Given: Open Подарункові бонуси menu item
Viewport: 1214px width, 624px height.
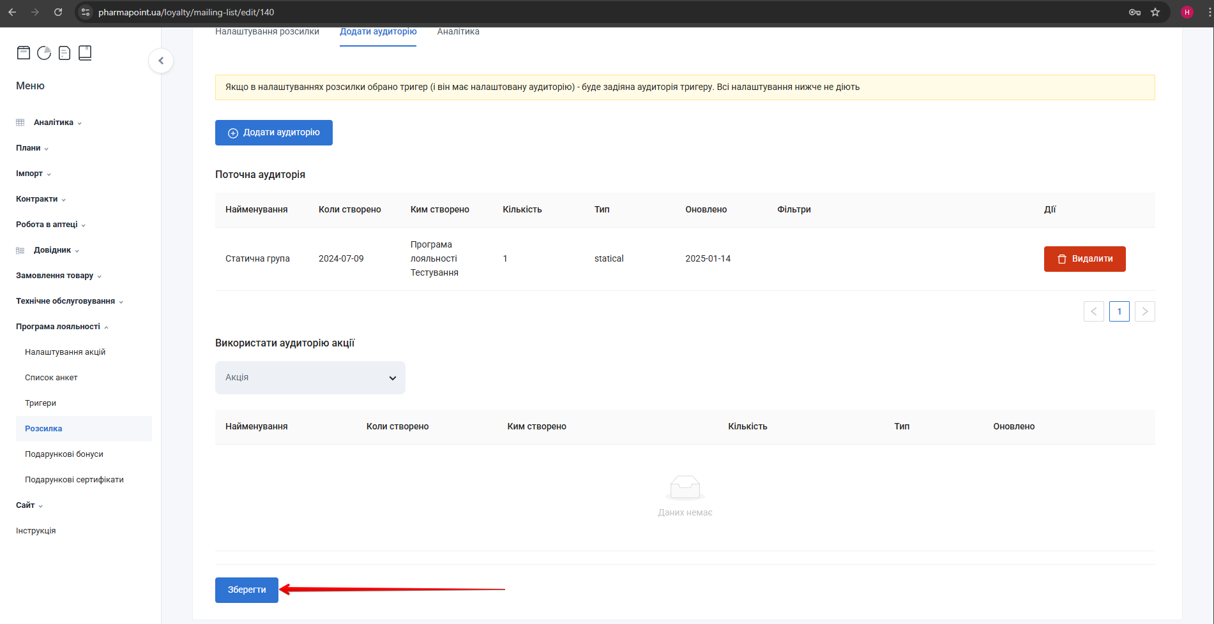Looking at the screenshot, I should (x=64, y=454).
